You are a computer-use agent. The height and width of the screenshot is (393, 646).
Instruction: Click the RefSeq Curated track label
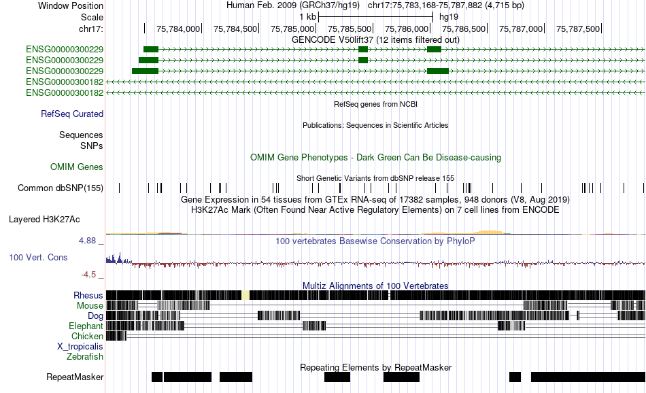[71, 114]
